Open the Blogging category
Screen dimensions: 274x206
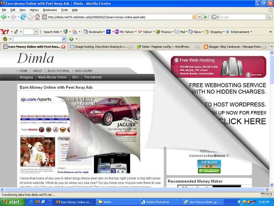click(26, 77)
